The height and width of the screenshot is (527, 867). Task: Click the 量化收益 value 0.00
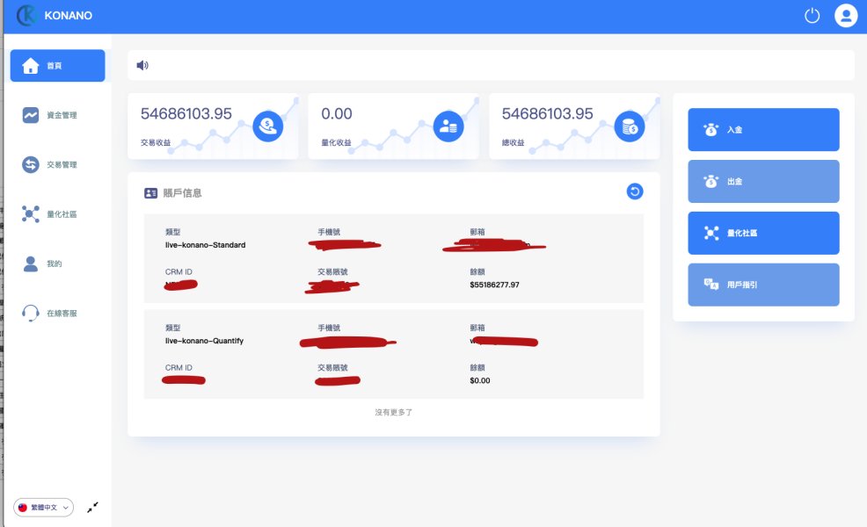click(336, 114)
